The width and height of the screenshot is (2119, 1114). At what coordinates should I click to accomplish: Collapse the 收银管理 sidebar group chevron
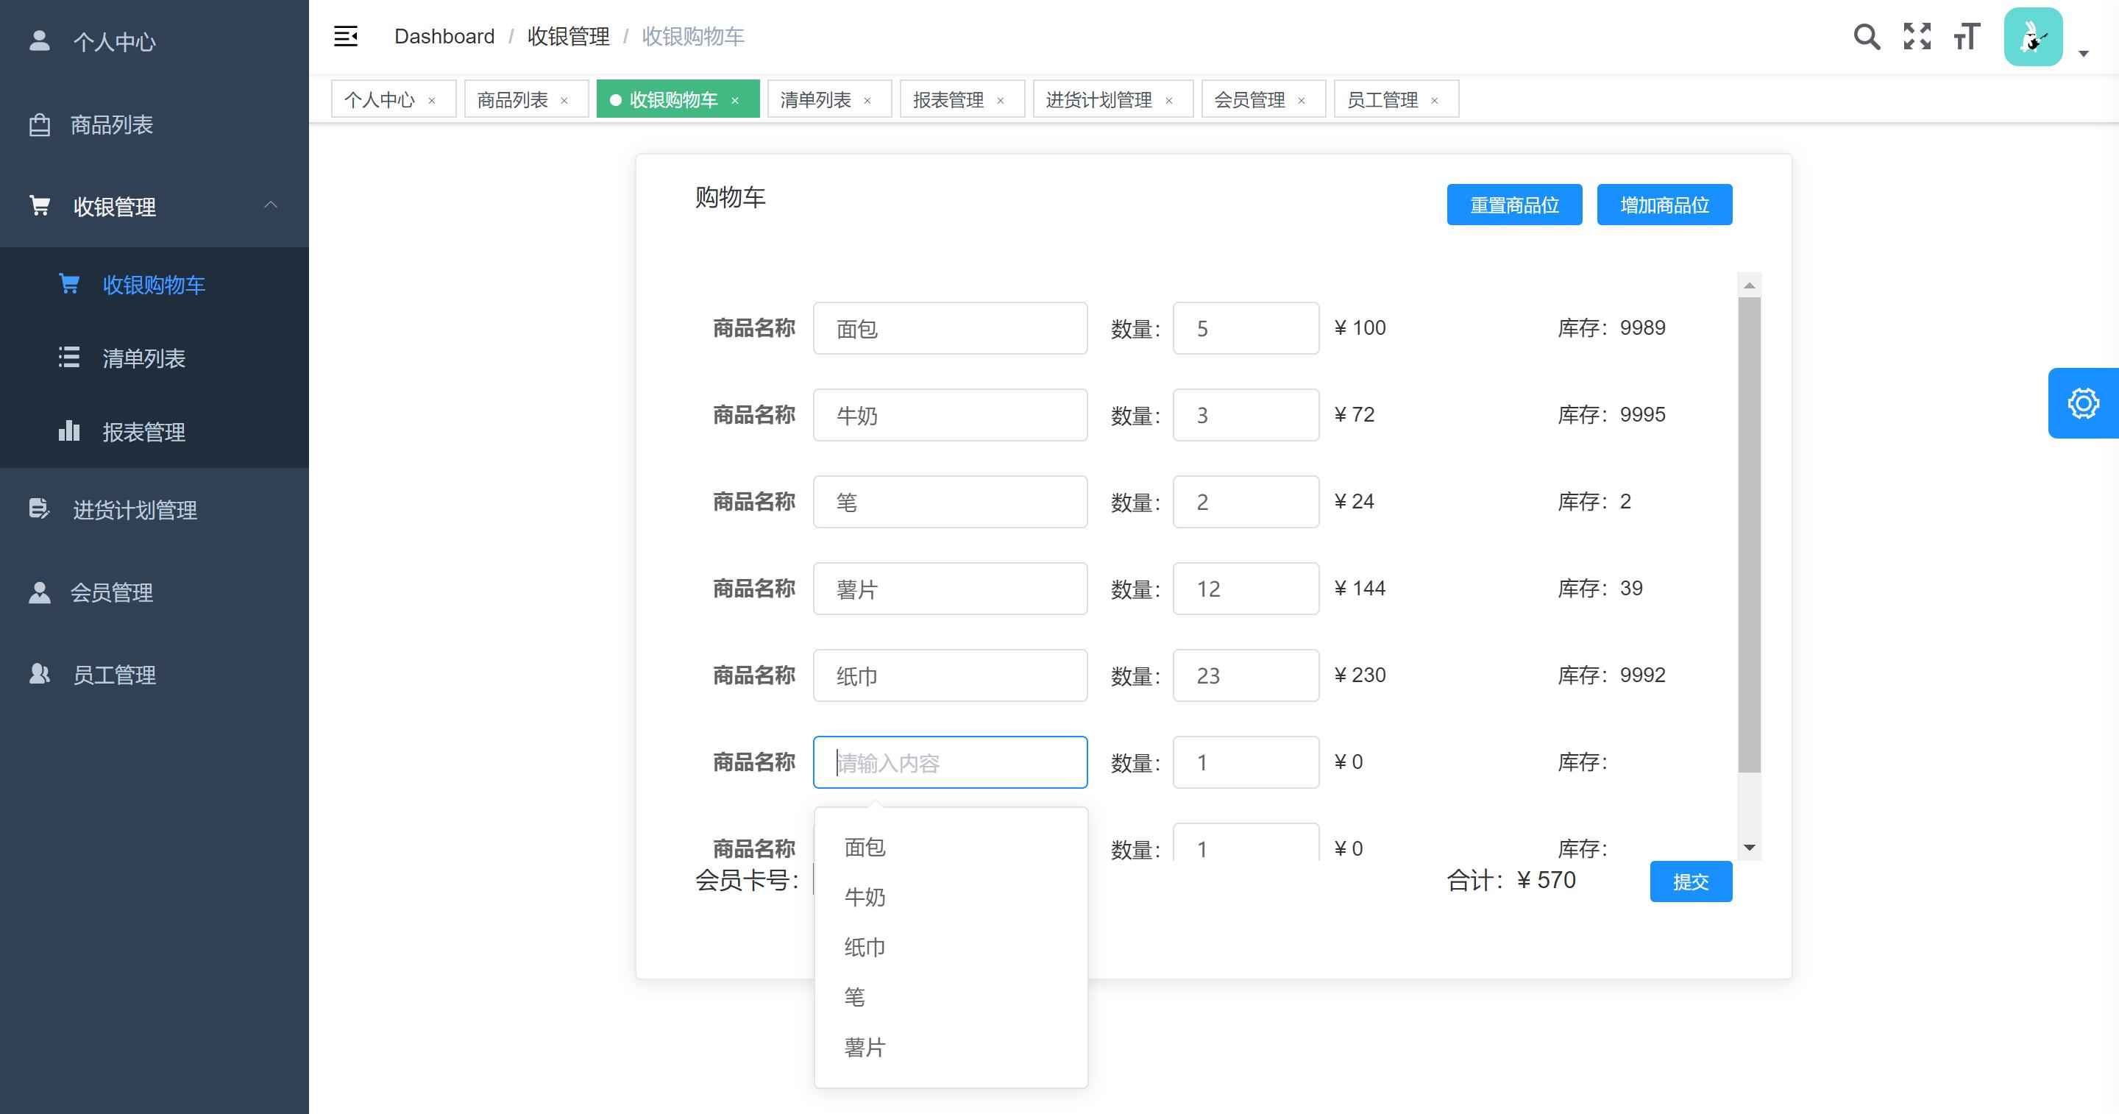271,205
